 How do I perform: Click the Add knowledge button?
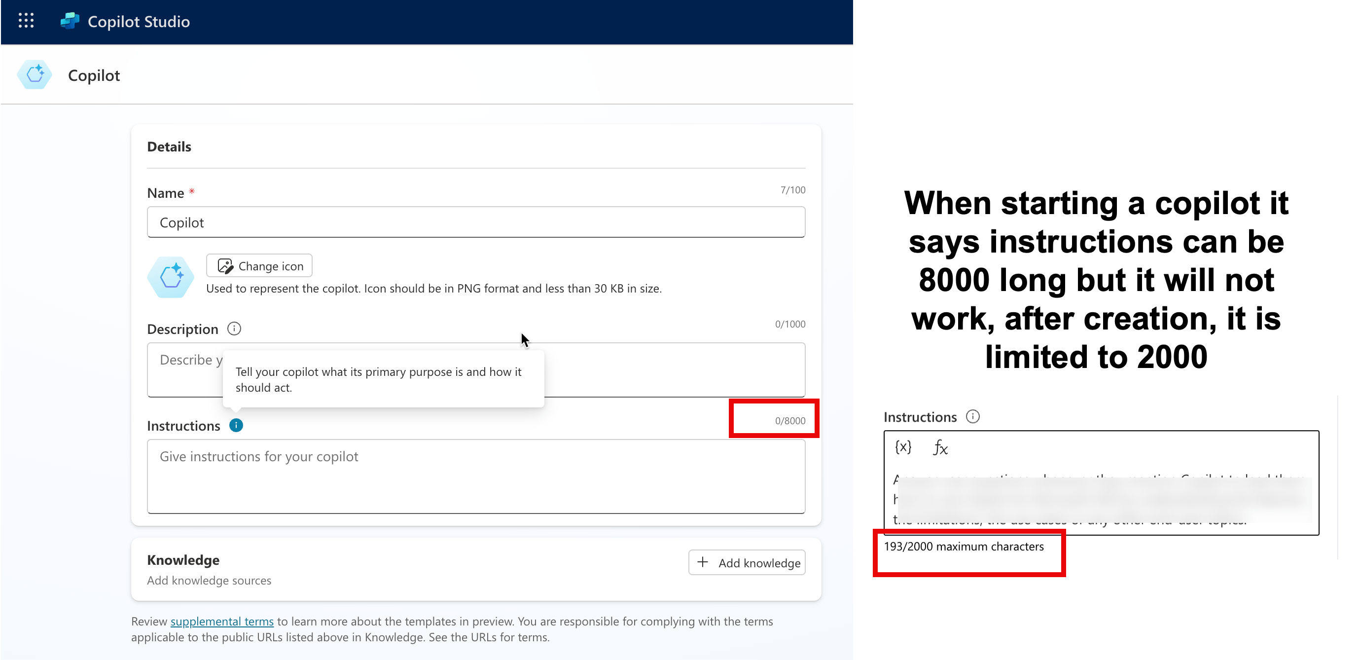tap(747, 563)
